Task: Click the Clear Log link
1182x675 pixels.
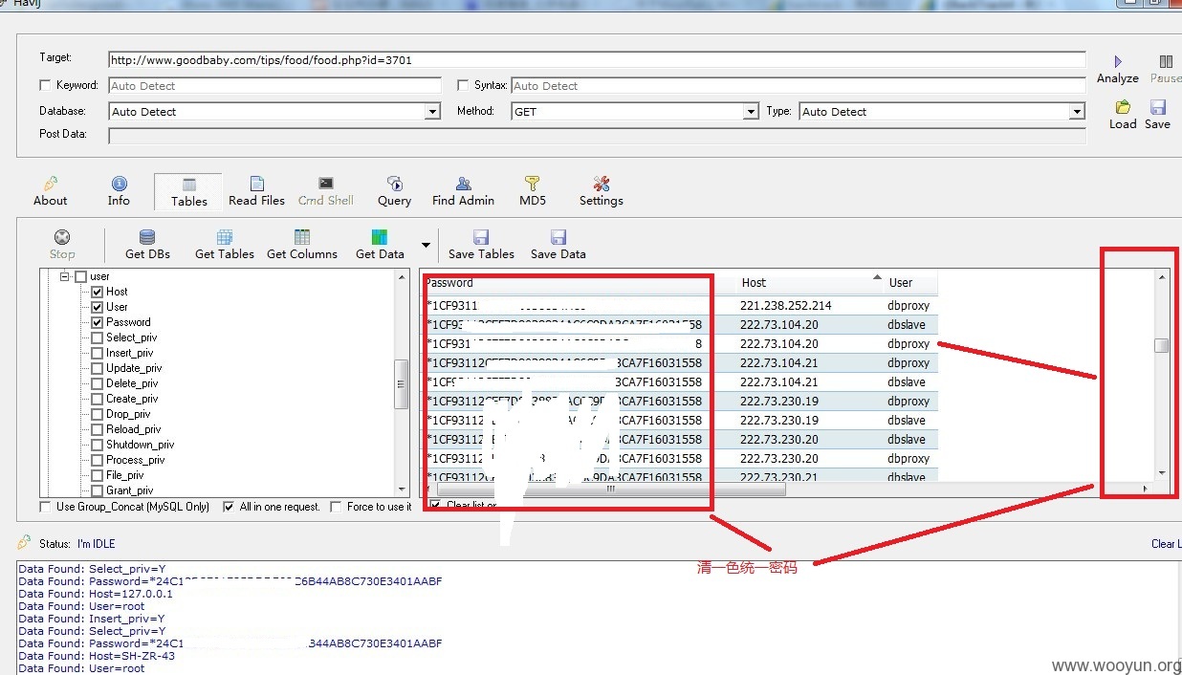Action: [1166, 544]
